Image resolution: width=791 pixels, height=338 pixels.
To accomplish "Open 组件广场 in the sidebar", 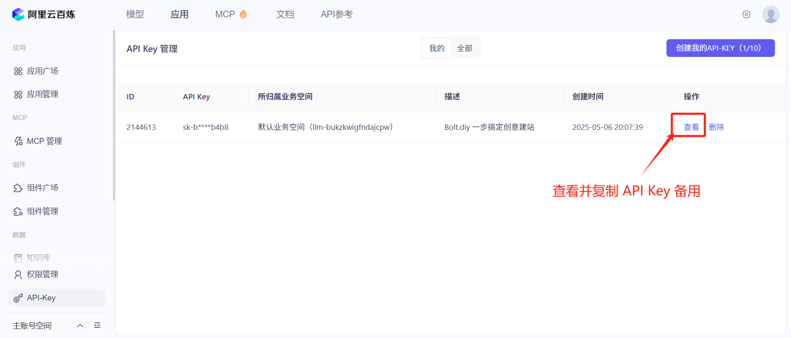I will pyautogui.click(x=57, y=188).
